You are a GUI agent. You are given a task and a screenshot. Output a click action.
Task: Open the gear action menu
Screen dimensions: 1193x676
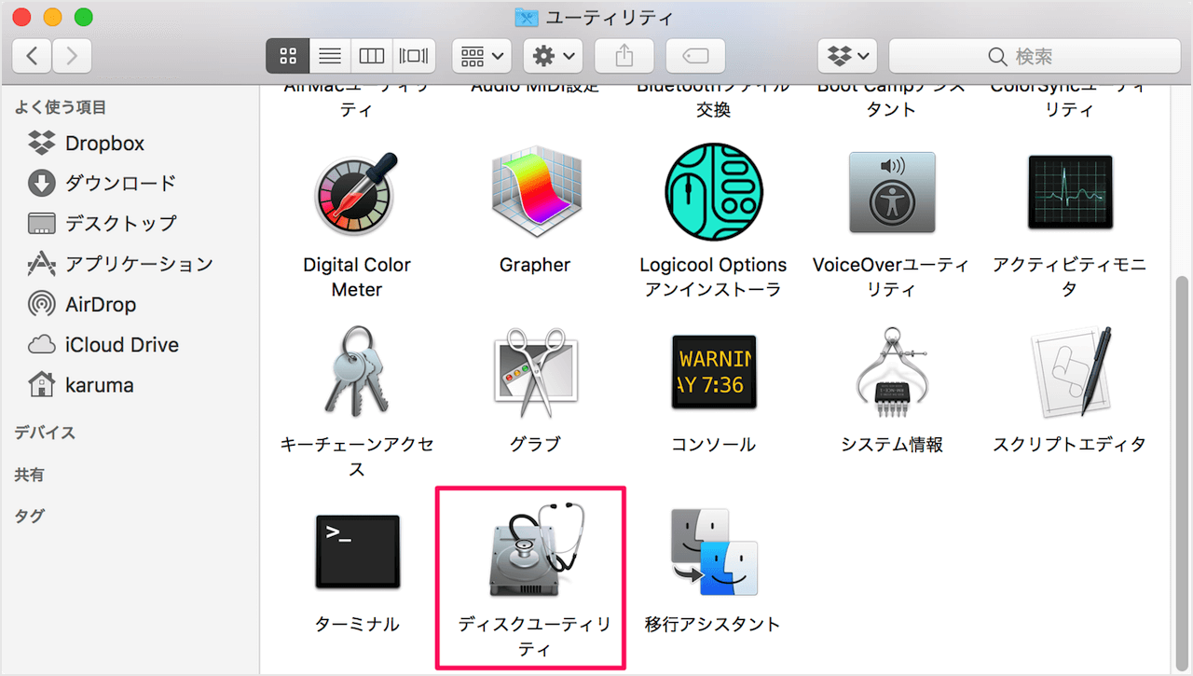pyautogui.click(x=554, y=56)
